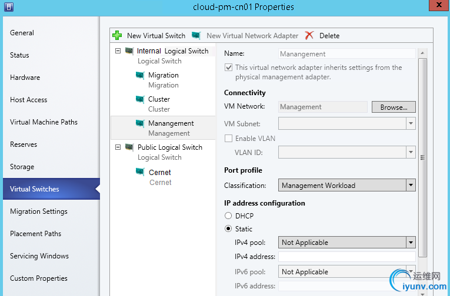Viewport: 450px width, 296px height.
Task: Click the Cernet adapter icon
Action: point(140,172)
